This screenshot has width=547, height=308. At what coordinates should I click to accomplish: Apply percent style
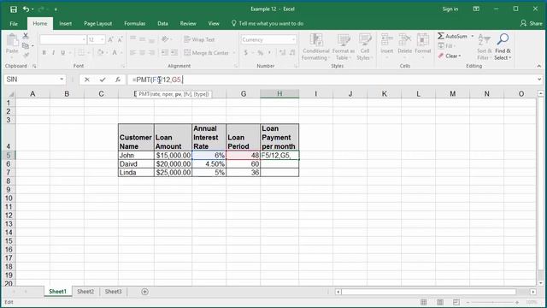click(260, 53)
